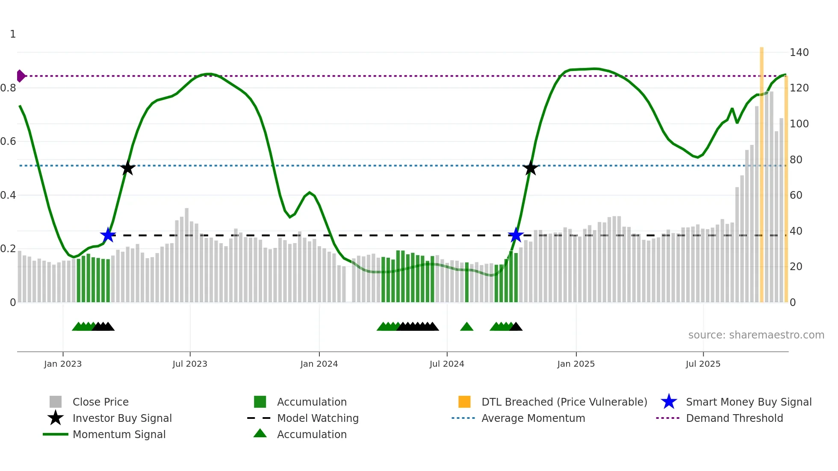Toggle Momentum Signal legend label
The image size is (838, 471).
[119, 434]
